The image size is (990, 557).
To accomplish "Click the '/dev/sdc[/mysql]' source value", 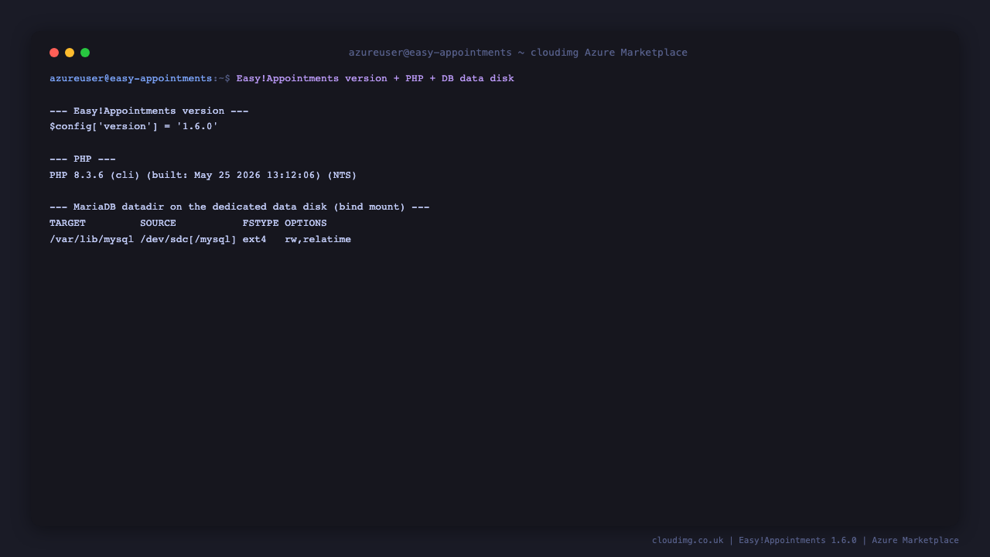I will (x=188, y=240).
